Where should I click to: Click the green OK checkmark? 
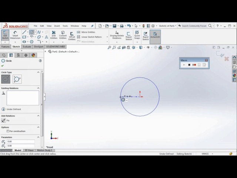pyautogui.click(x=3, y=66)
